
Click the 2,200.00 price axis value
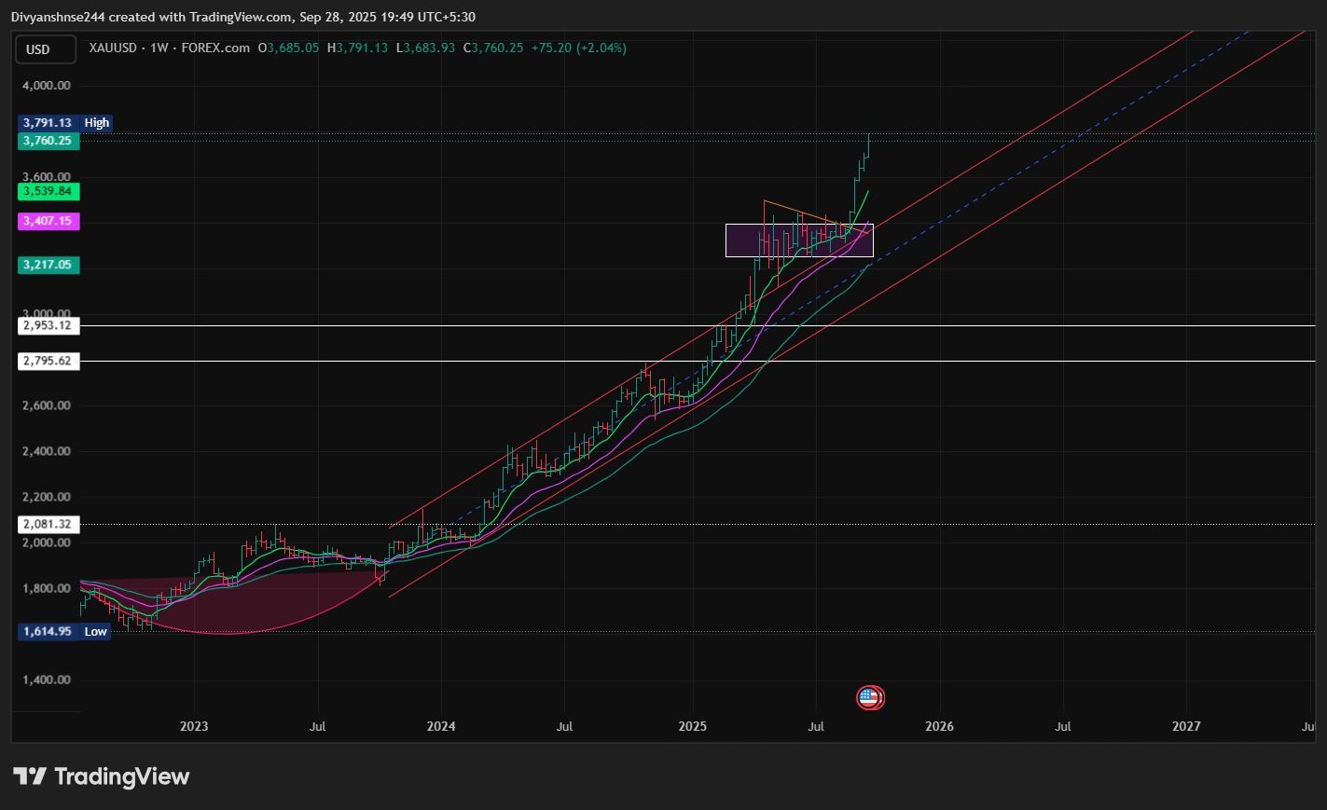[47, 497]
